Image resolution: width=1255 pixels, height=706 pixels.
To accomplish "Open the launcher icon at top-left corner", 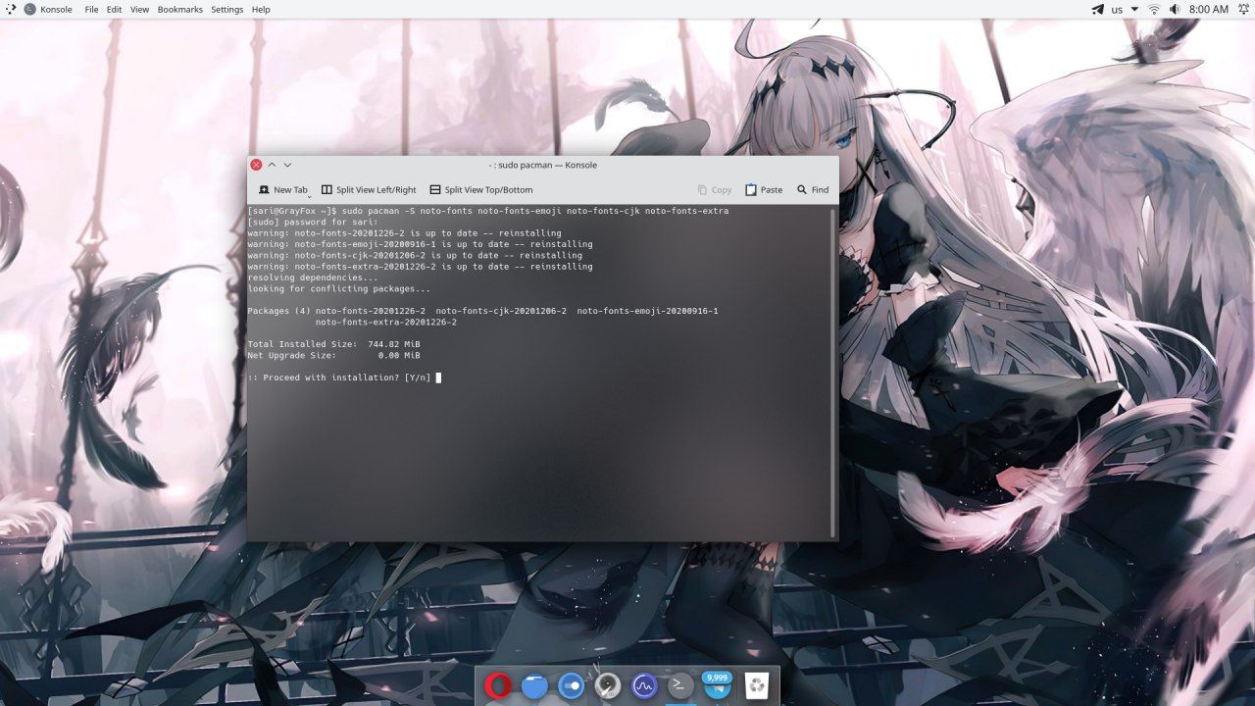I will [x=10, y=9].
